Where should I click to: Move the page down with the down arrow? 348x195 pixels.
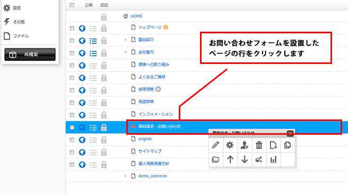pos(245,160)
